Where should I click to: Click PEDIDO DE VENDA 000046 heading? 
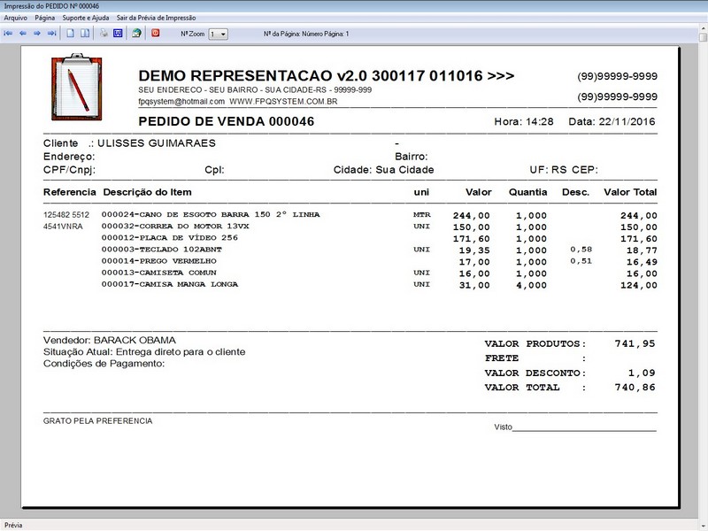227,121
